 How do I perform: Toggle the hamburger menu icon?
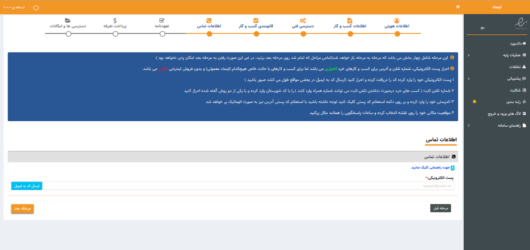click(x=458, y=7)
